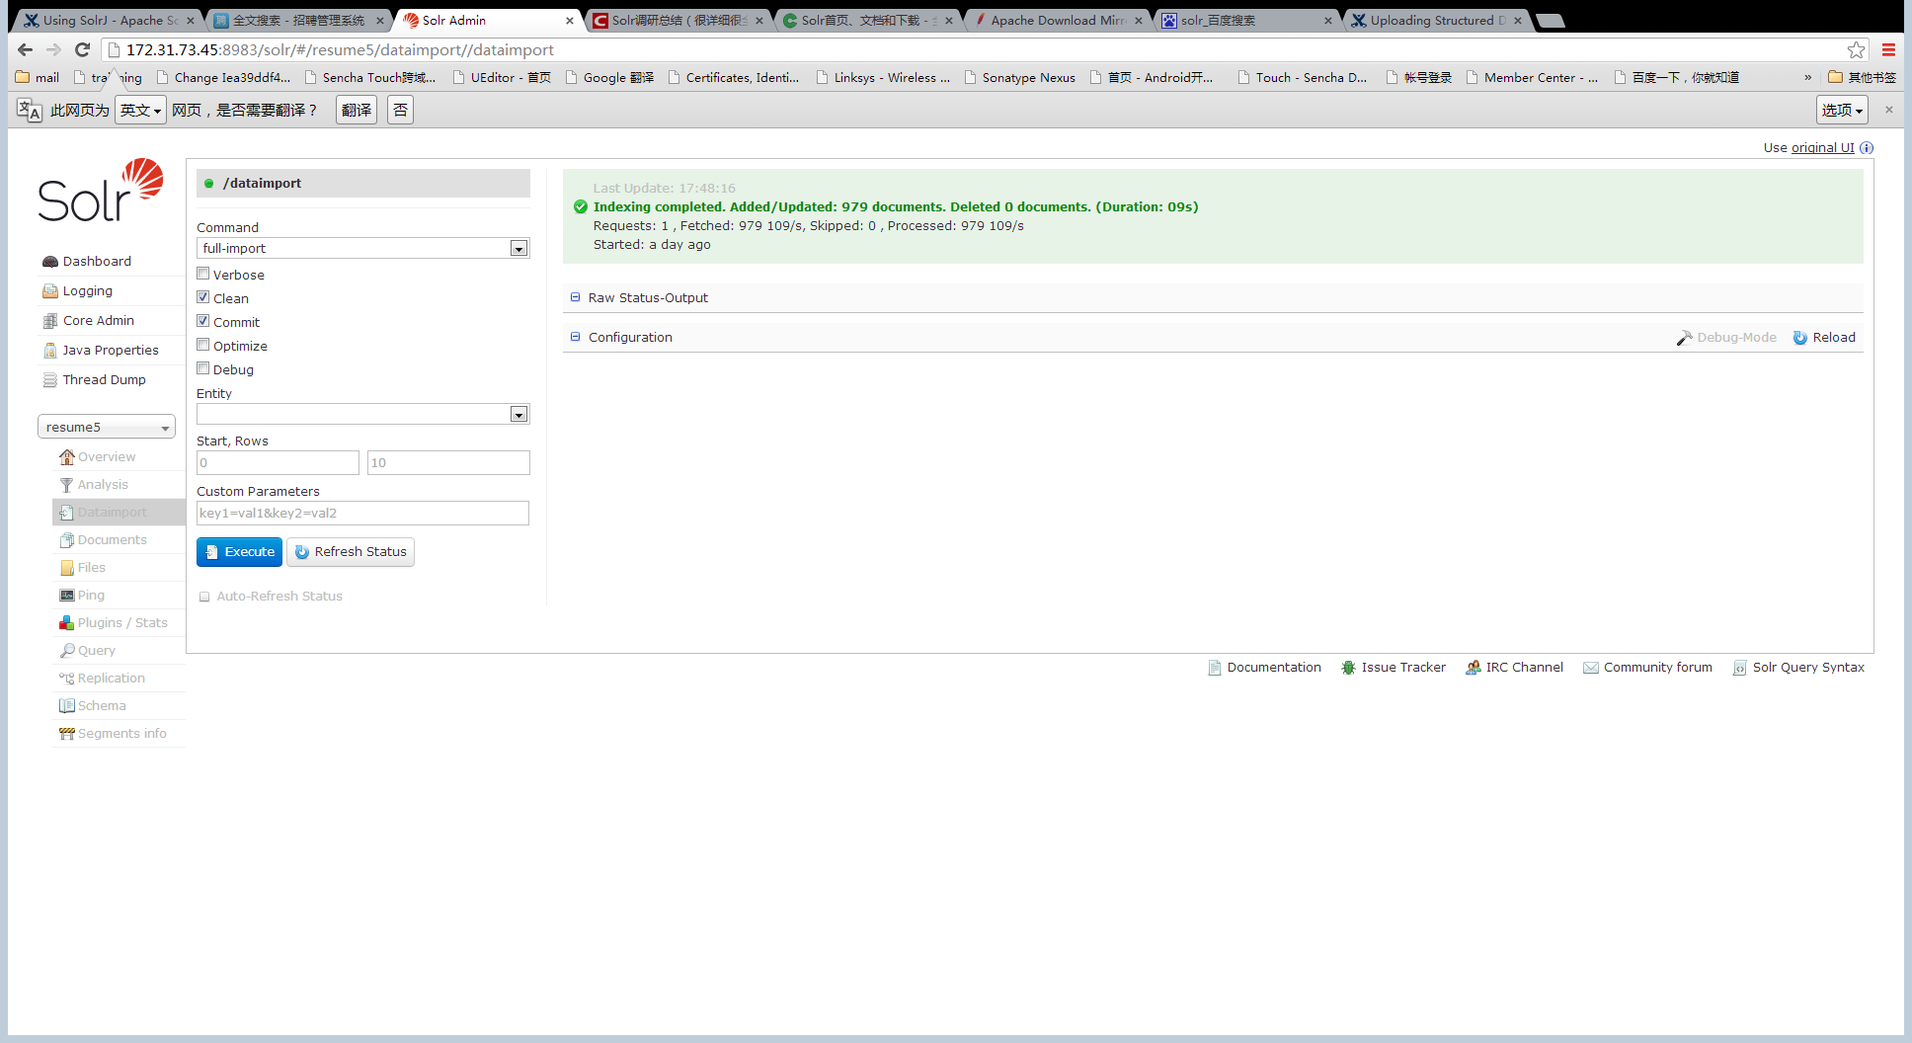
Task: Open the Dashboard icon in sidebar
Action: 50,262
